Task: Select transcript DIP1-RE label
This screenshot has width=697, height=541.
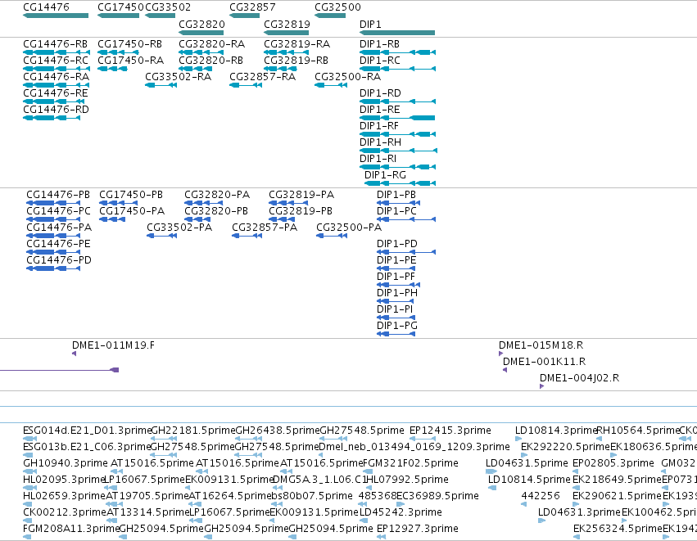Action: point(379,110)
